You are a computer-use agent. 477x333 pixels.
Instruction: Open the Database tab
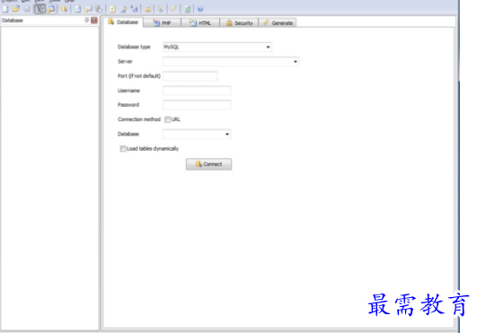point(123,22)
